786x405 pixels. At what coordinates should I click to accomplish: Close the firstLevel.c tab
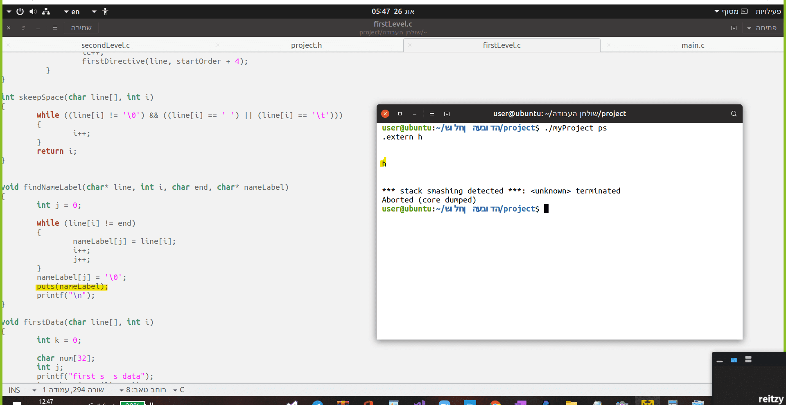tap(410, 45)
